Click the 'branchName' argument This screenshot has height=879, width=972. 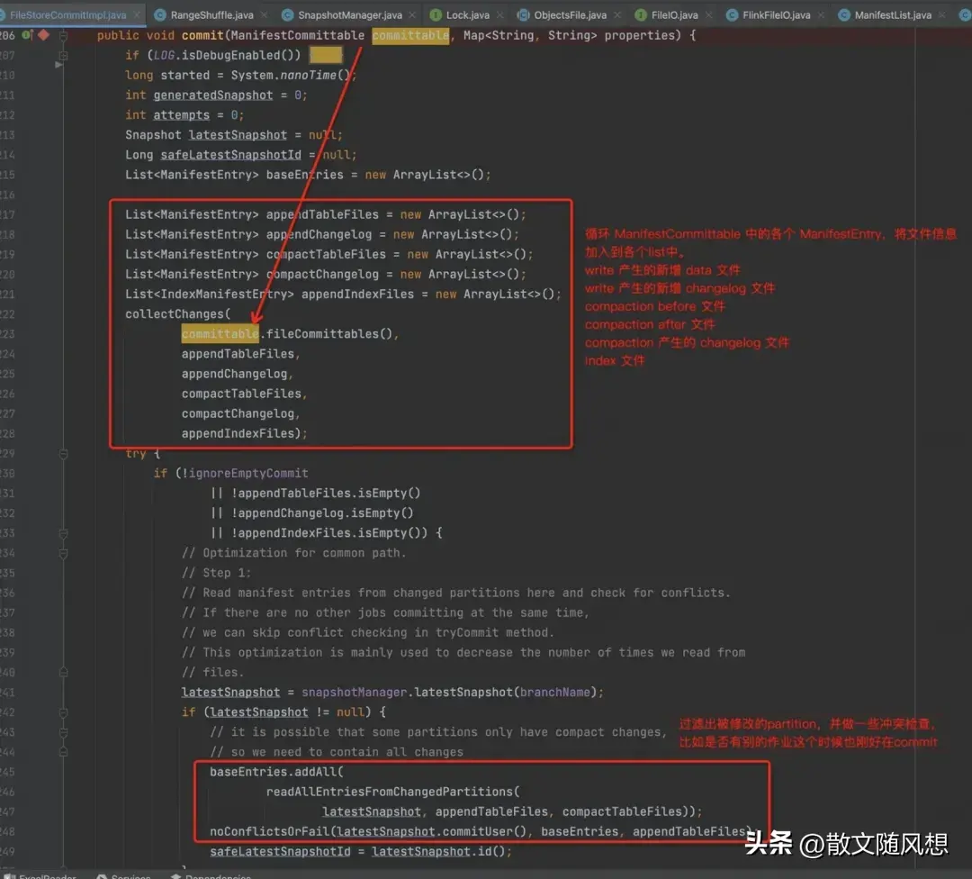tap(554, 692)
